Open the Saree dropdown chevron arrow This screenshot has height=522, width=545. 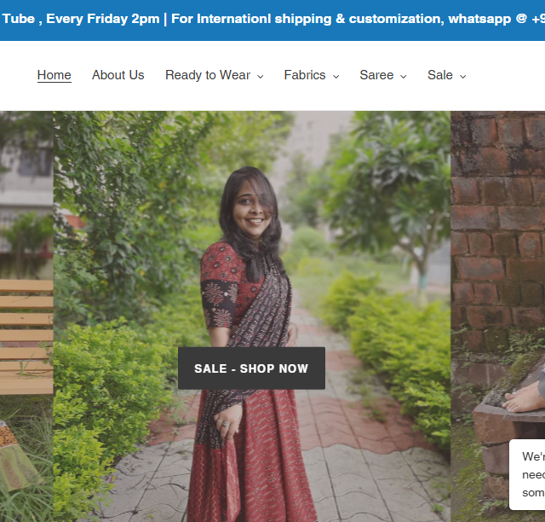click(x=404, y=76)
